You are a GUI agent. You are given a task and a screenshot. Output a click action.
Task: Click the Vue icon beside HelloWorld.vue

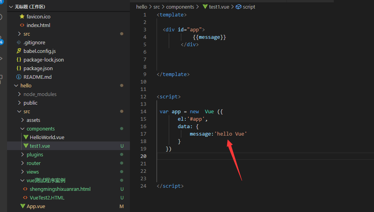[26, 137]
